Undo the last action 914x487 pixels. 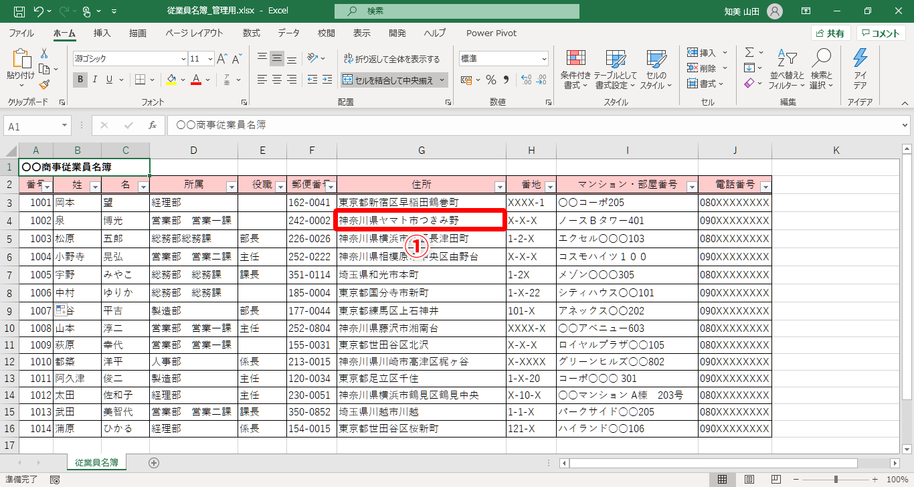pos(38,11)
